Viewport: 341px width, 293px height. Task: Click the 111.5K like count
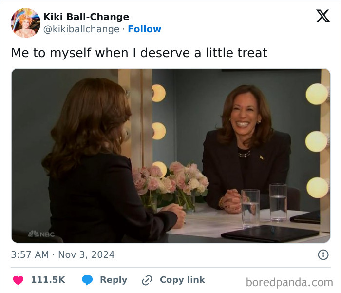point(48,280)
